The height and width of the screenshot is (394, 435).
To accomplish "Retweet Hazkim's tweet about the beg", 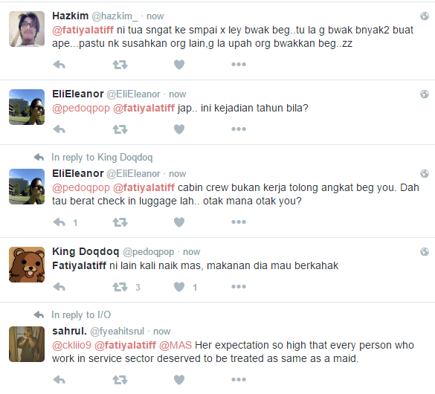I will [120, 65].
